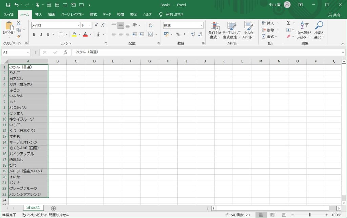Viewport: 347px width, 218px height.
Task: Select cell containing キウイフルーツ
Action: 28,119
